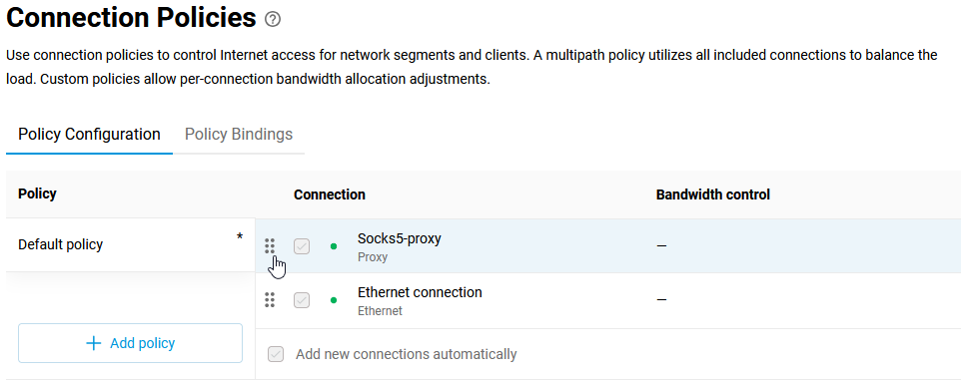This screenshot has width=966, height=385.
Task: Switch to the Policy Bindings tab
Action: (x=239, y=134)
